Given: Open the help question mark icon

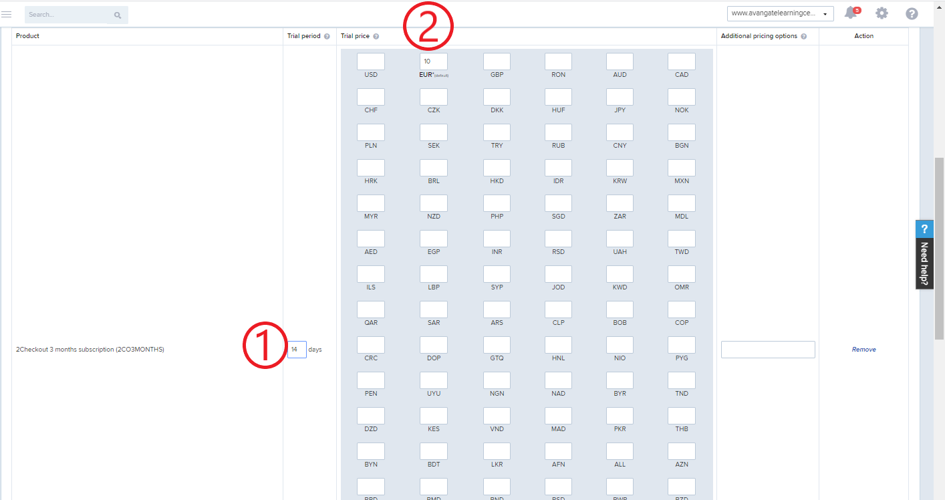Looking at the screenshot, I should [912, 13].
